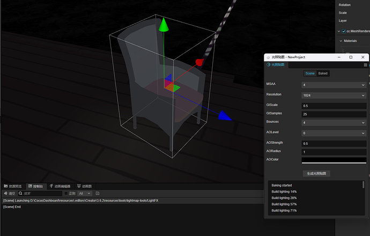Click the GIScale input field
Screen dimensions: 370x236
[x=334, y=106]
